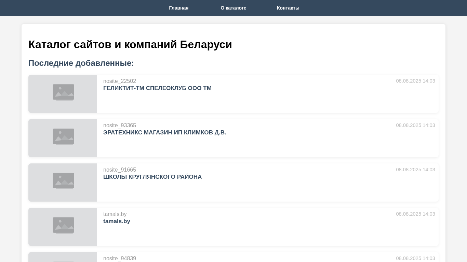467x262 pixels.
Task: Open ЭРАТЕХНИКС МАГАЗИН ИП КЛИМКОВ Д.В. listing
Action: click(x=165, y=133)
